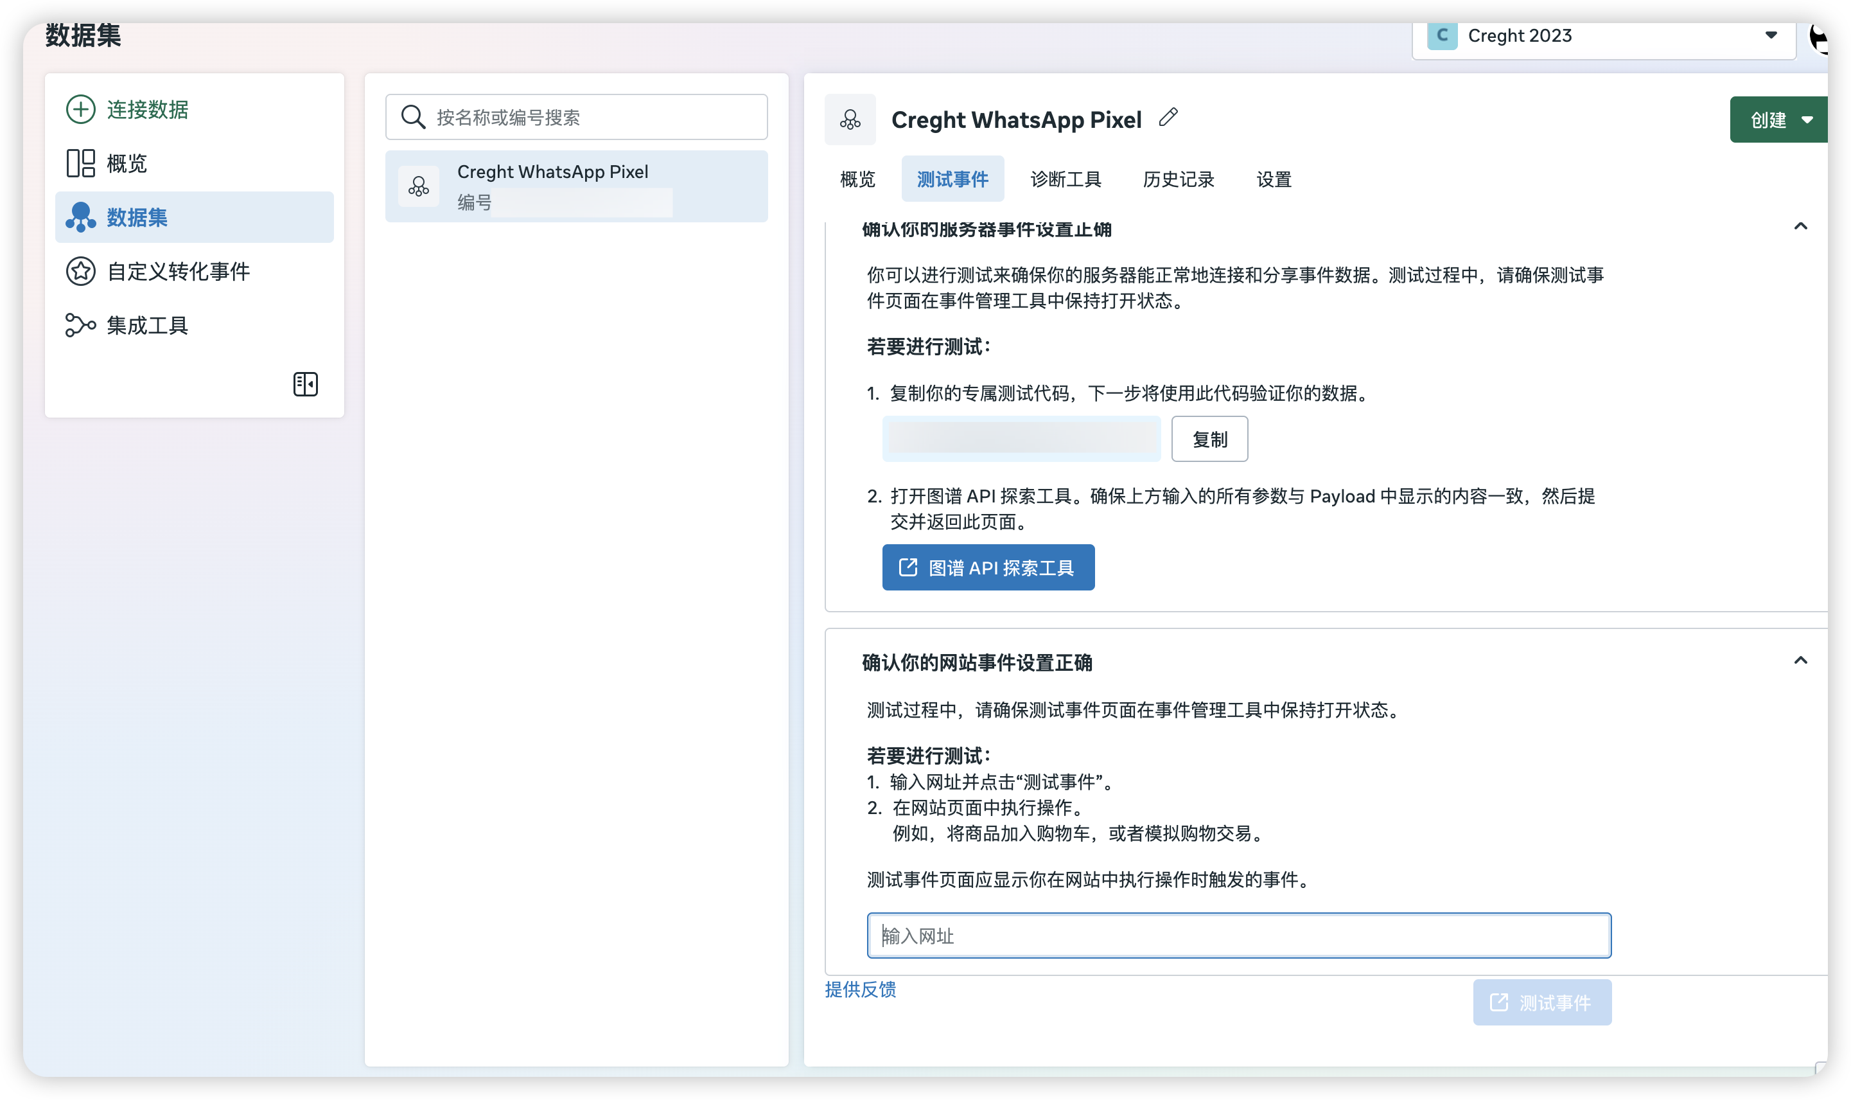
Task: Click the 数据集 page heading
Action: point(83,35)
